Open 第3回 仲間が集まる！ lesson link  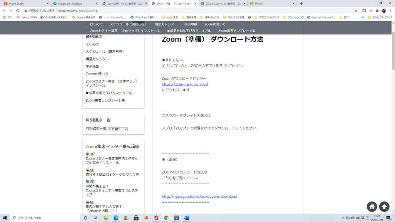coord(112,188)
